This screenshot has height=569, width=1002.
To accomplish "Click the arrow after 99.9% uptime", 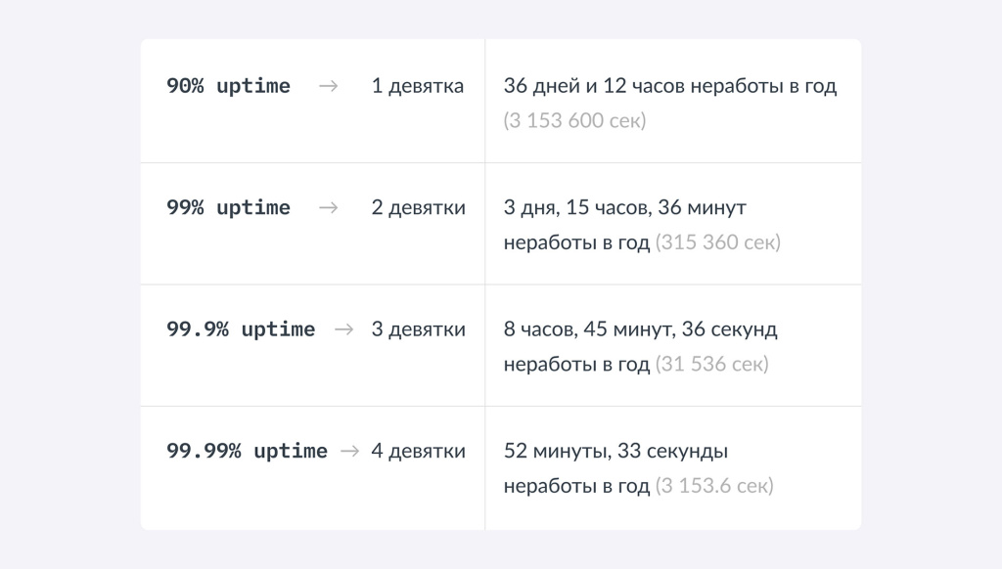I will (343, 329).
